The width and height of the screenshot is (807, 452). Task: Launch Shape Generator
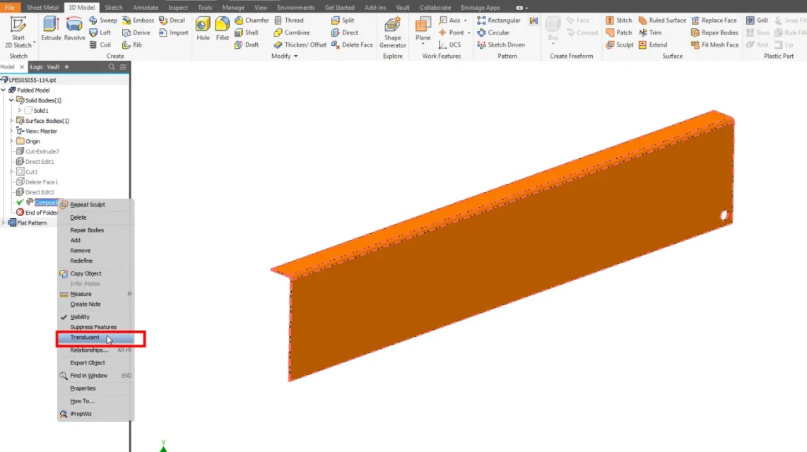point(393,32)
